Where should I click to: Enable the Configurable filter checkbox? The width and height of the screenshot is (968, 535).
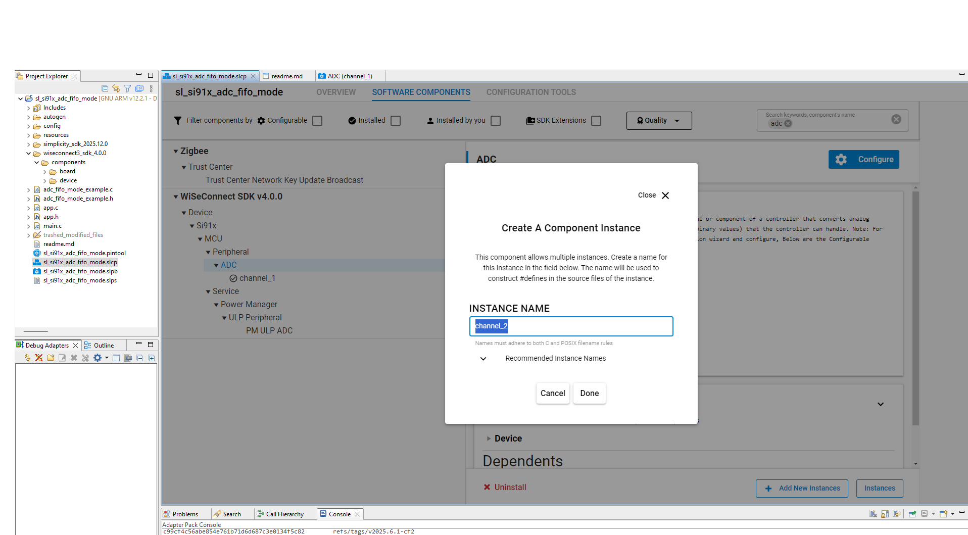coord(317,121)
